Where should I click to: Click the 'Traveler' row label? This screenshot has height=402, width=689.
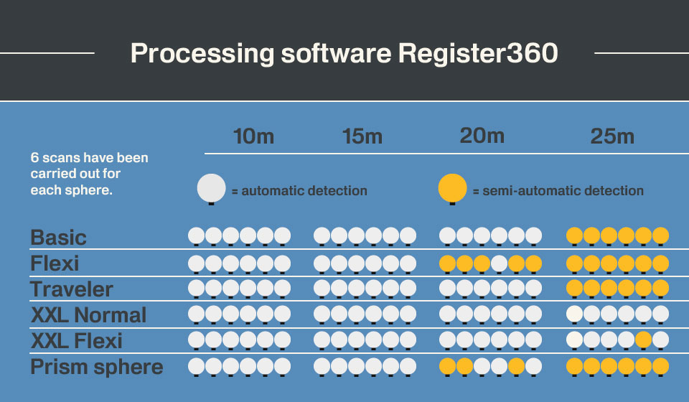point(72,289)
